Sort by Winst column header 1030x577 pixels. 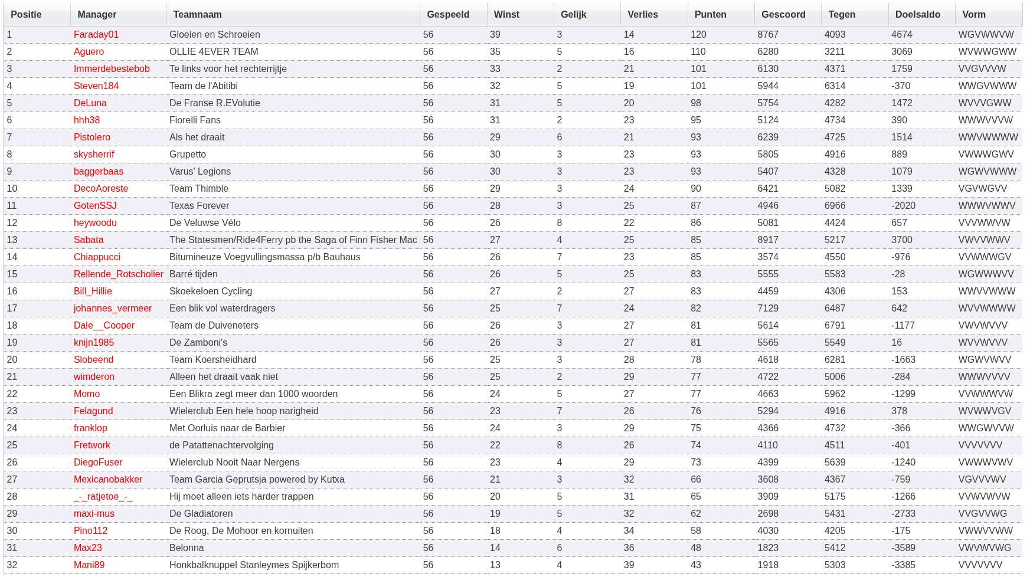(x=506, y=15)
